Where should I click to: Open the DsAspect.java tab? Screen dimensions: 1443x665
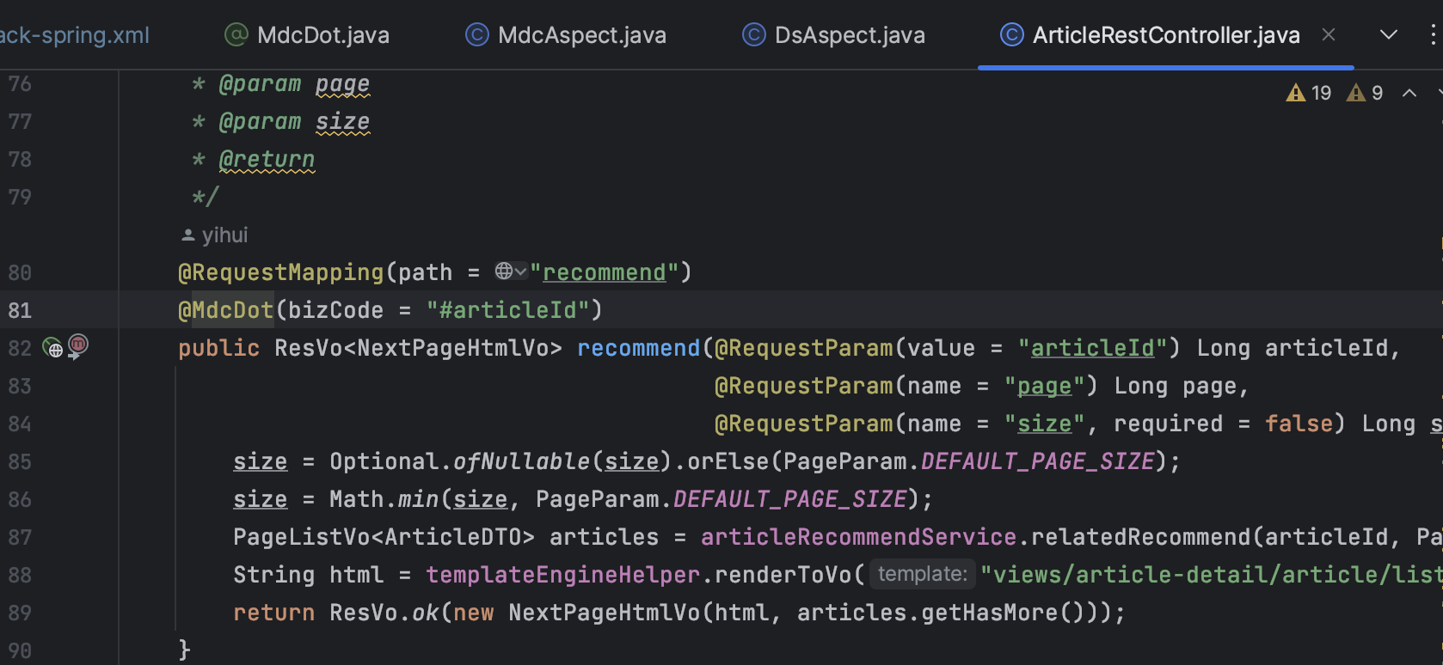point(833,35)
